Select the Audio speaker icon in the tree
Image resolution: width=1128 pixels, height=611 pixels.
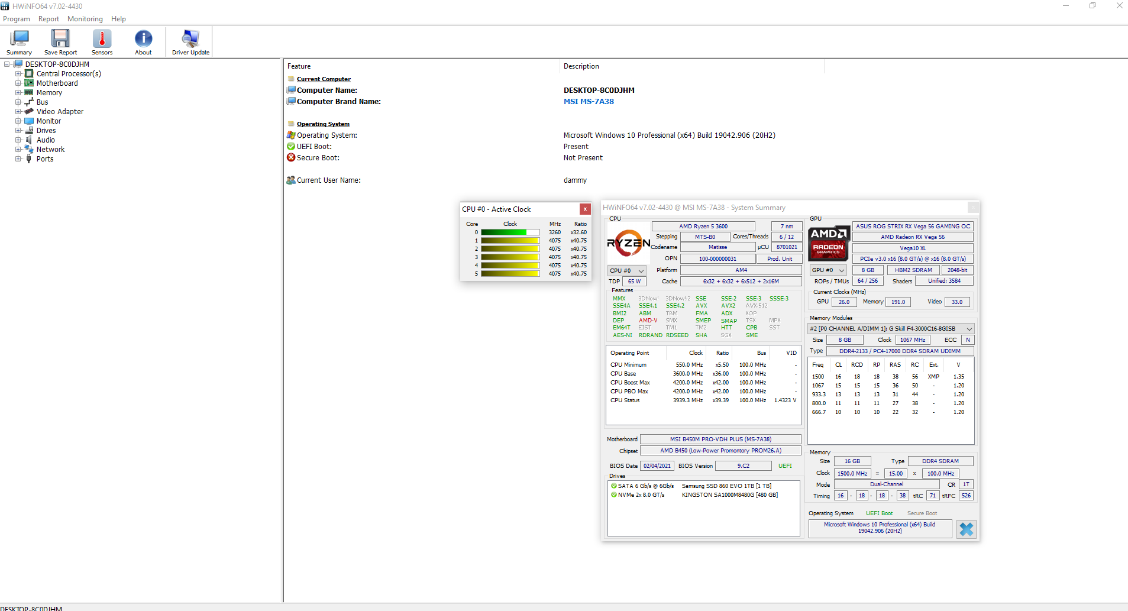tap(28, 140)
